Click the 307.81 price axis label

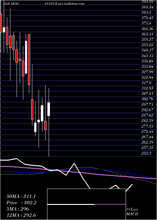[148, 94]
